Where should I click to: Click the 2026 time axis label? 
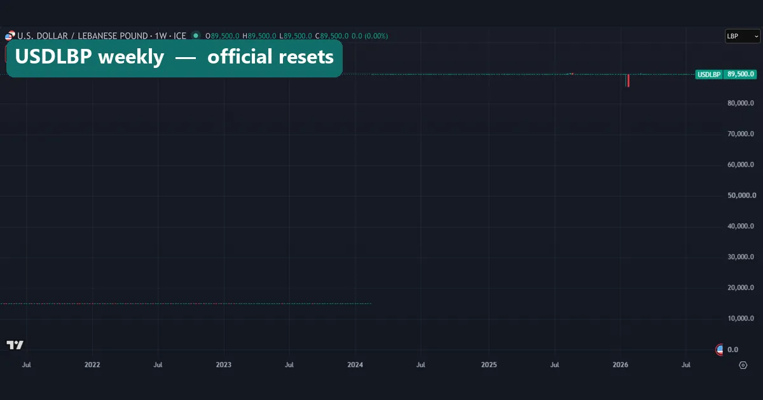[621, 365]
